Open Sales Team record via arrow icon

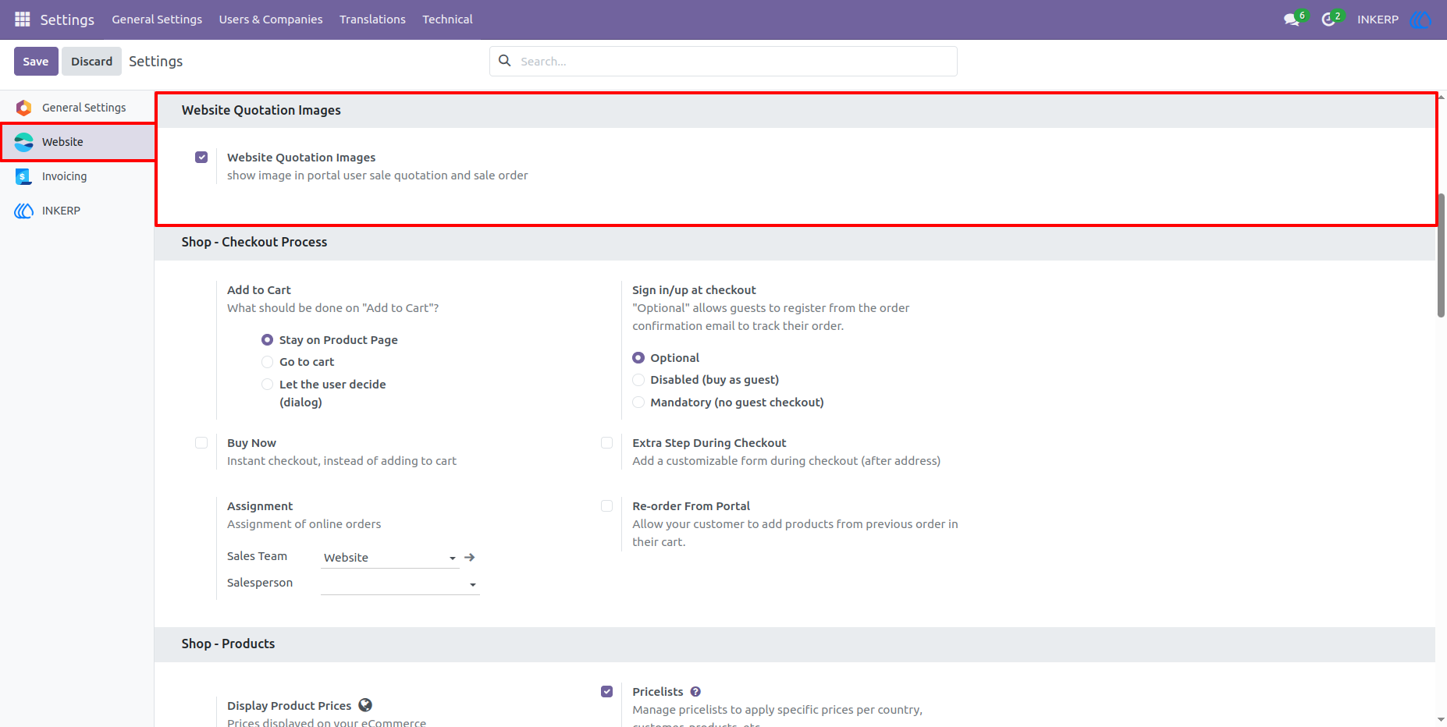pos(470,557)
